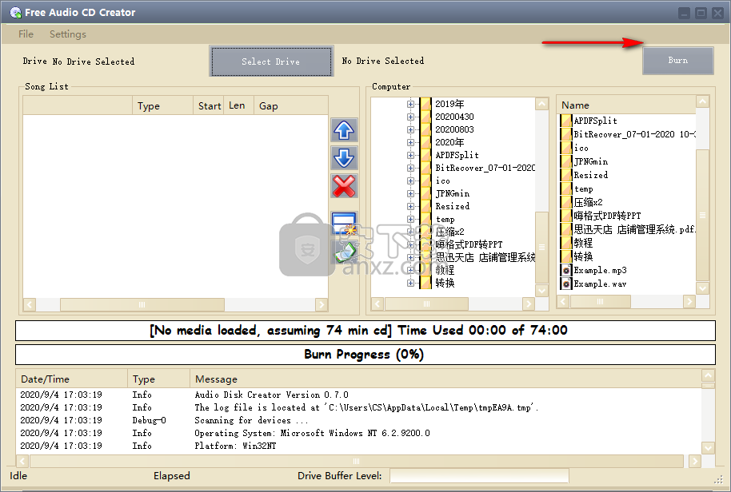Screen dimensions: 731x492
Task: Move the selected song down with the blue down arrow
Action: point(344,158)
